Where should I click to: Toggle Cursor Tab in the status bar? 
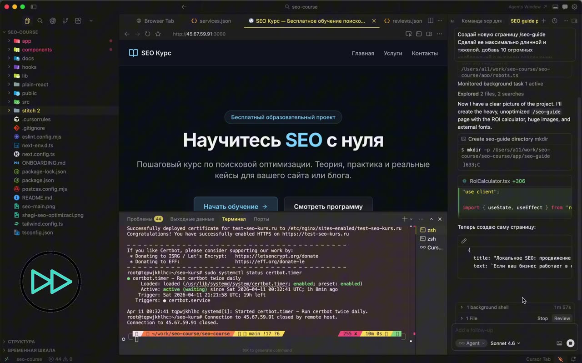538,359
